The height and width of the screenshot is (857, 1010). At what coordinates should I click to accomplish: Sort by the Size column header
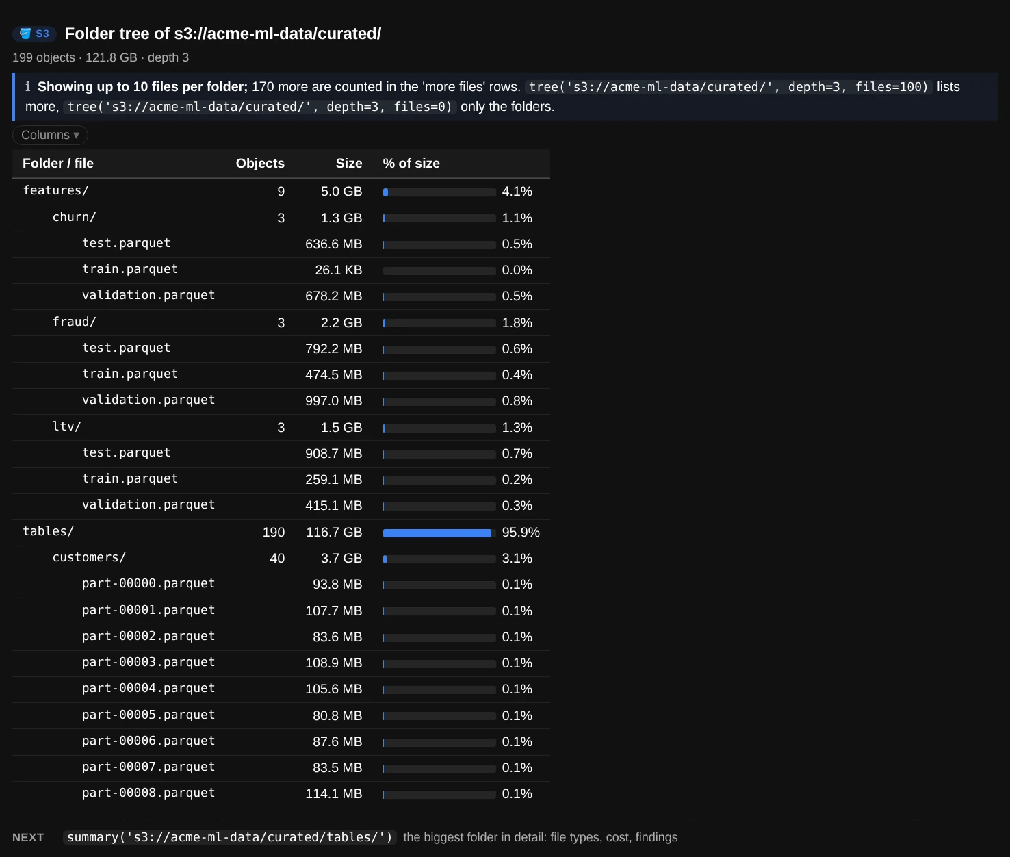[349, 164]
